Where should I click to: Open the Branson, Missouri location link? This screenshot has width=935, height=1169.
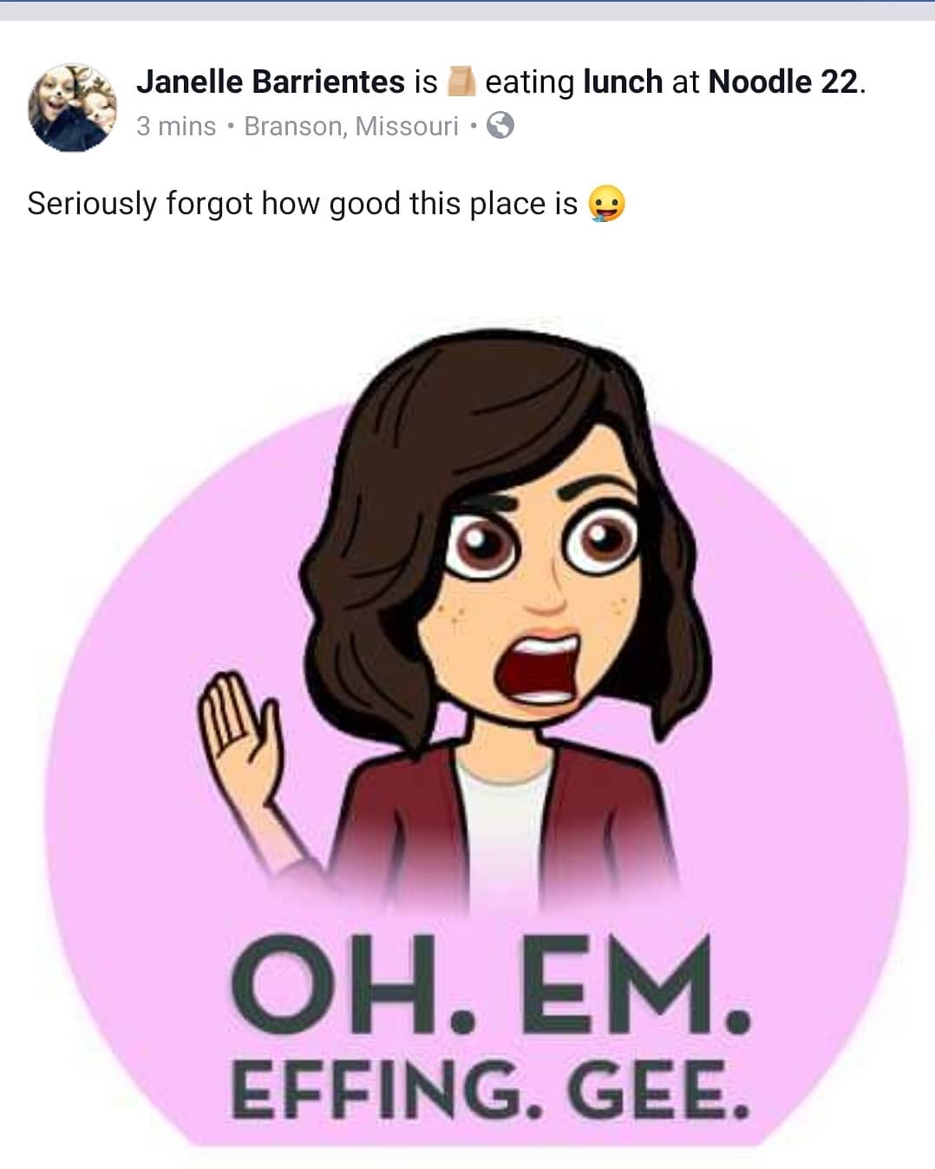[351, 127]
